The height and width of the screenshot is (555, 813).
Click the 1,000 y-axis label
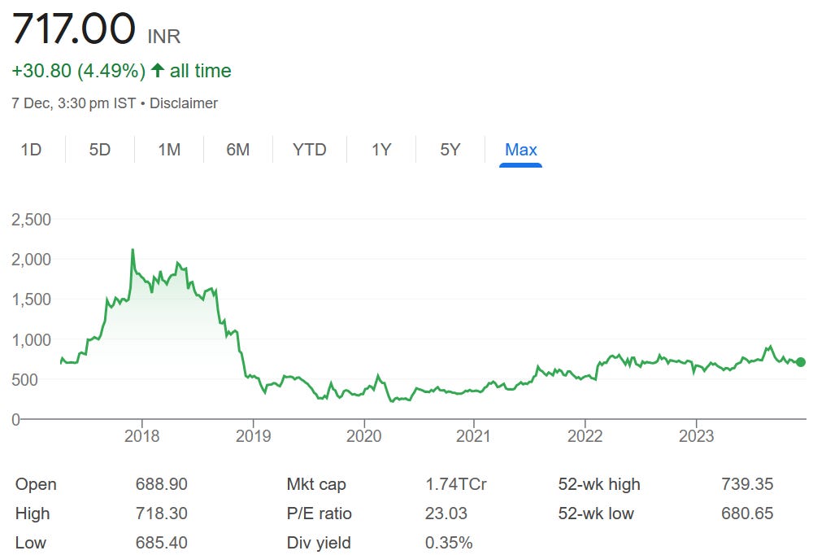click(x=31, y=340)
